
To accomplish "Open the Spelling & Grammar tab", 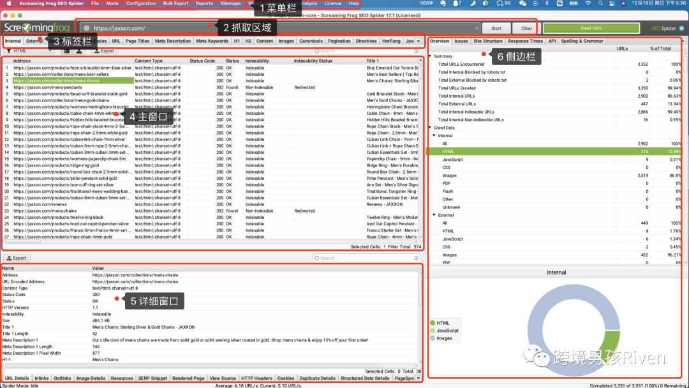I will pos(582,41).
